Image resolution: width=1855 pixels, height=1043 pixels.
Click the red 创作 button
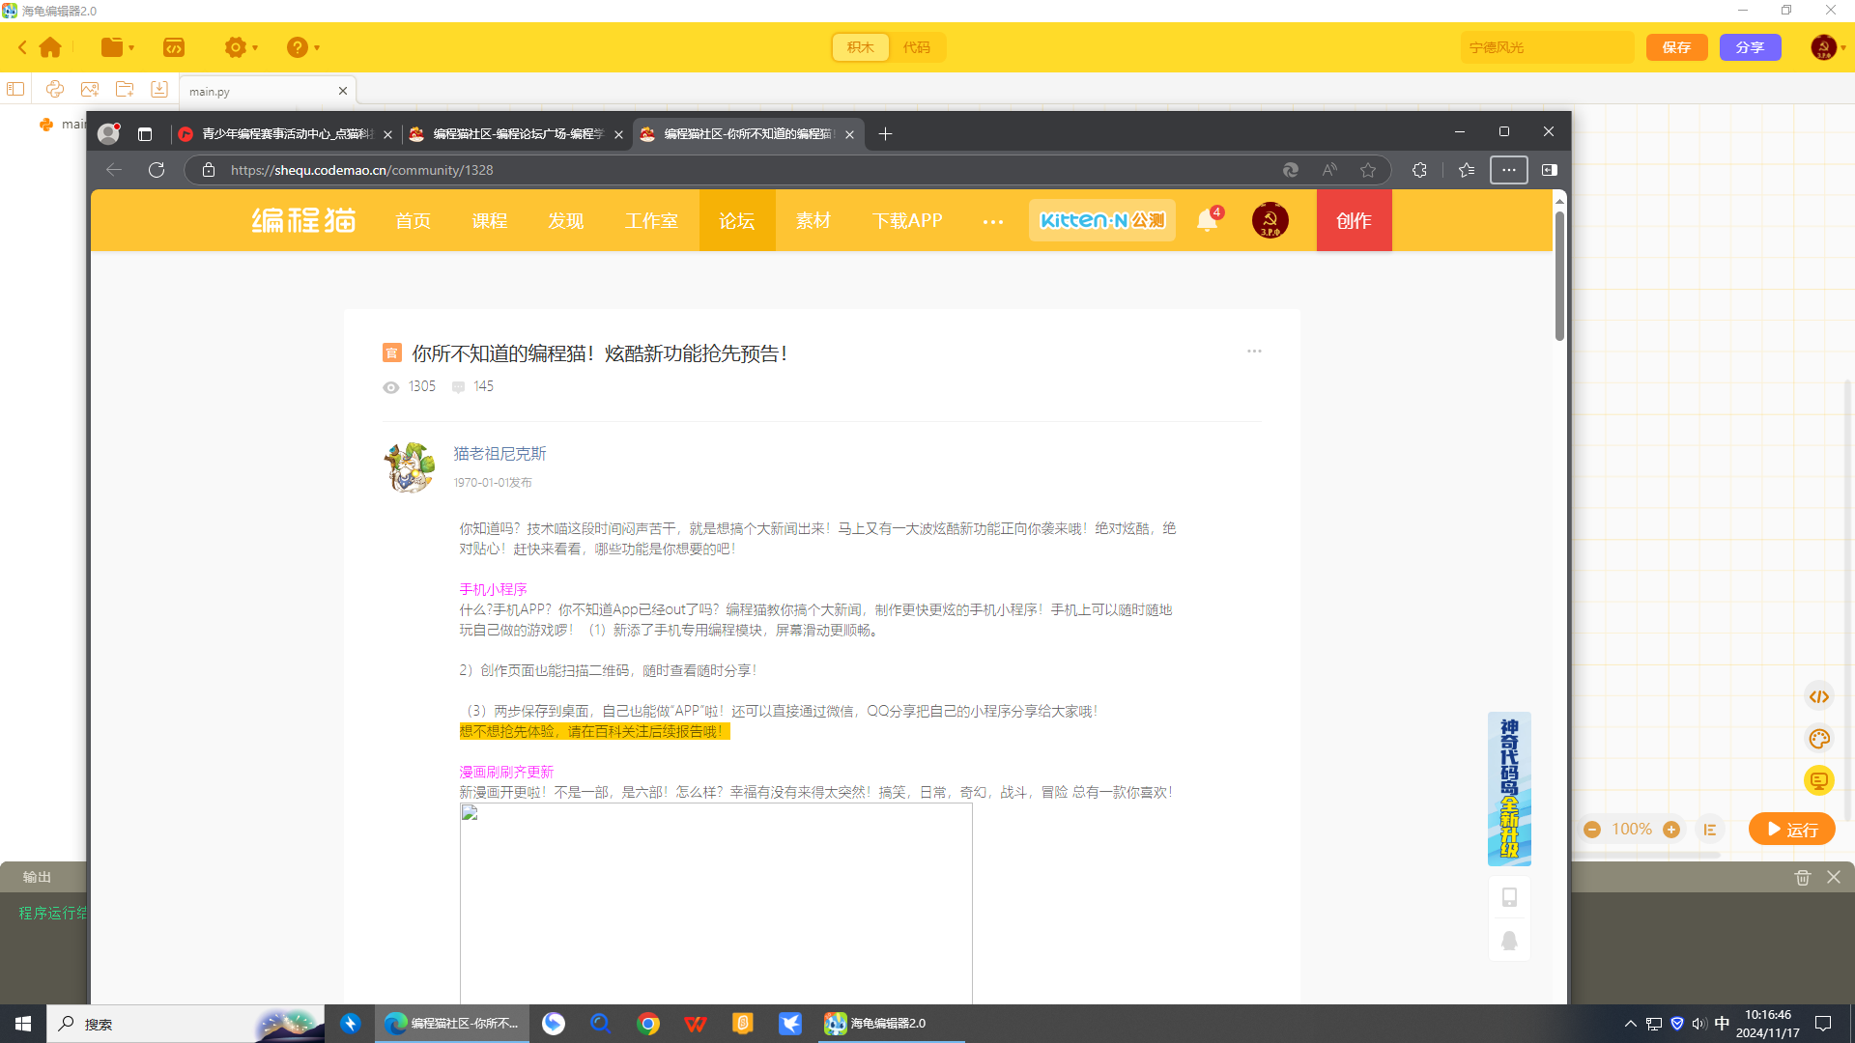click(1355, 220)
